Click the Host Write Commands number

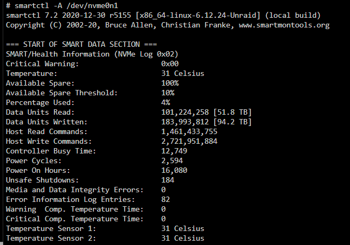(189, 141)
